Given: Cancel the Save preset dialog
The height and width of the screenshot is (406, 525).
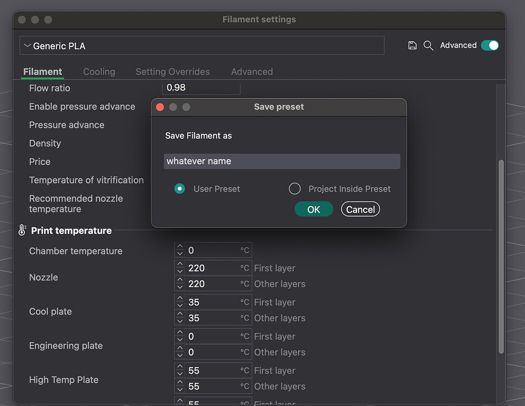Looking at the screenshot, I should tap(360, 209).
